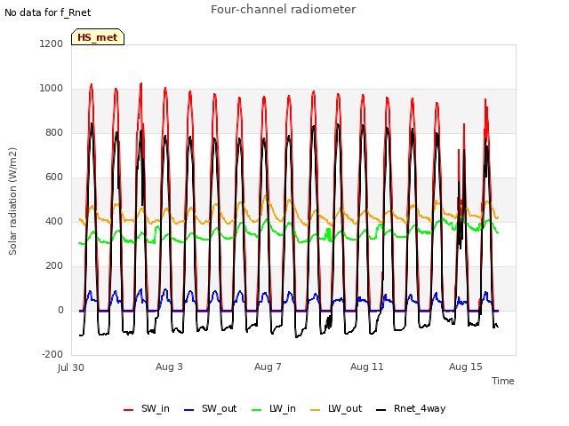The image size is (569, 426).
Task: Click the Time axis title
Action: 503,381
